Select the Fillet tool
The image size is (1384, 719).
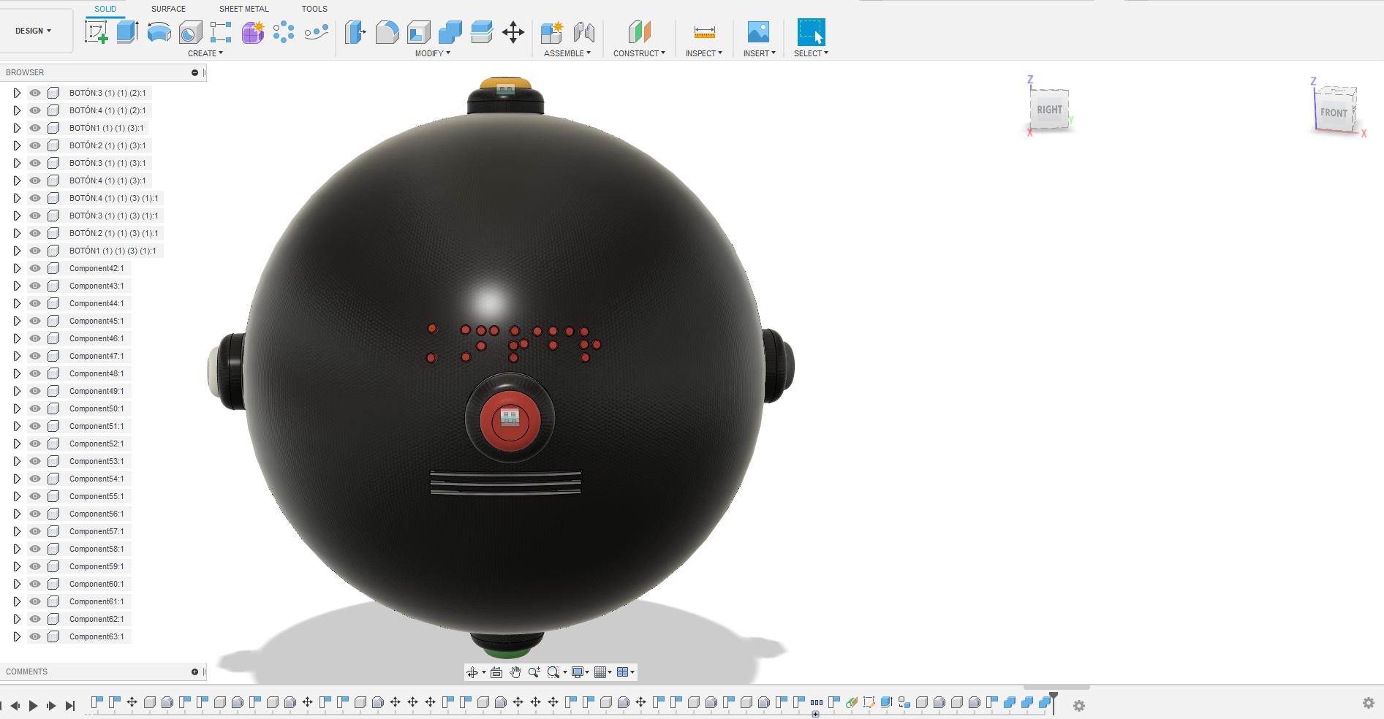387,32
